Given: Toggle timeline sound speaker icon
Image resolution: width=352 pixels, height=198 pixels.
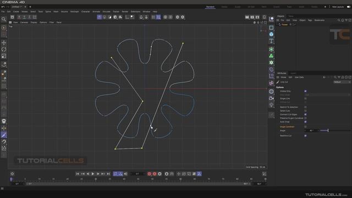Looking at the screenshot, I should (125, 174).
